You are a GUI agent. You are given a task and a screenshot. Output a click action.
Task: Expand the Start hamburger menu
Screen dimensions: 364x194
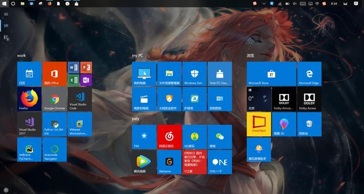click(6, 14)
